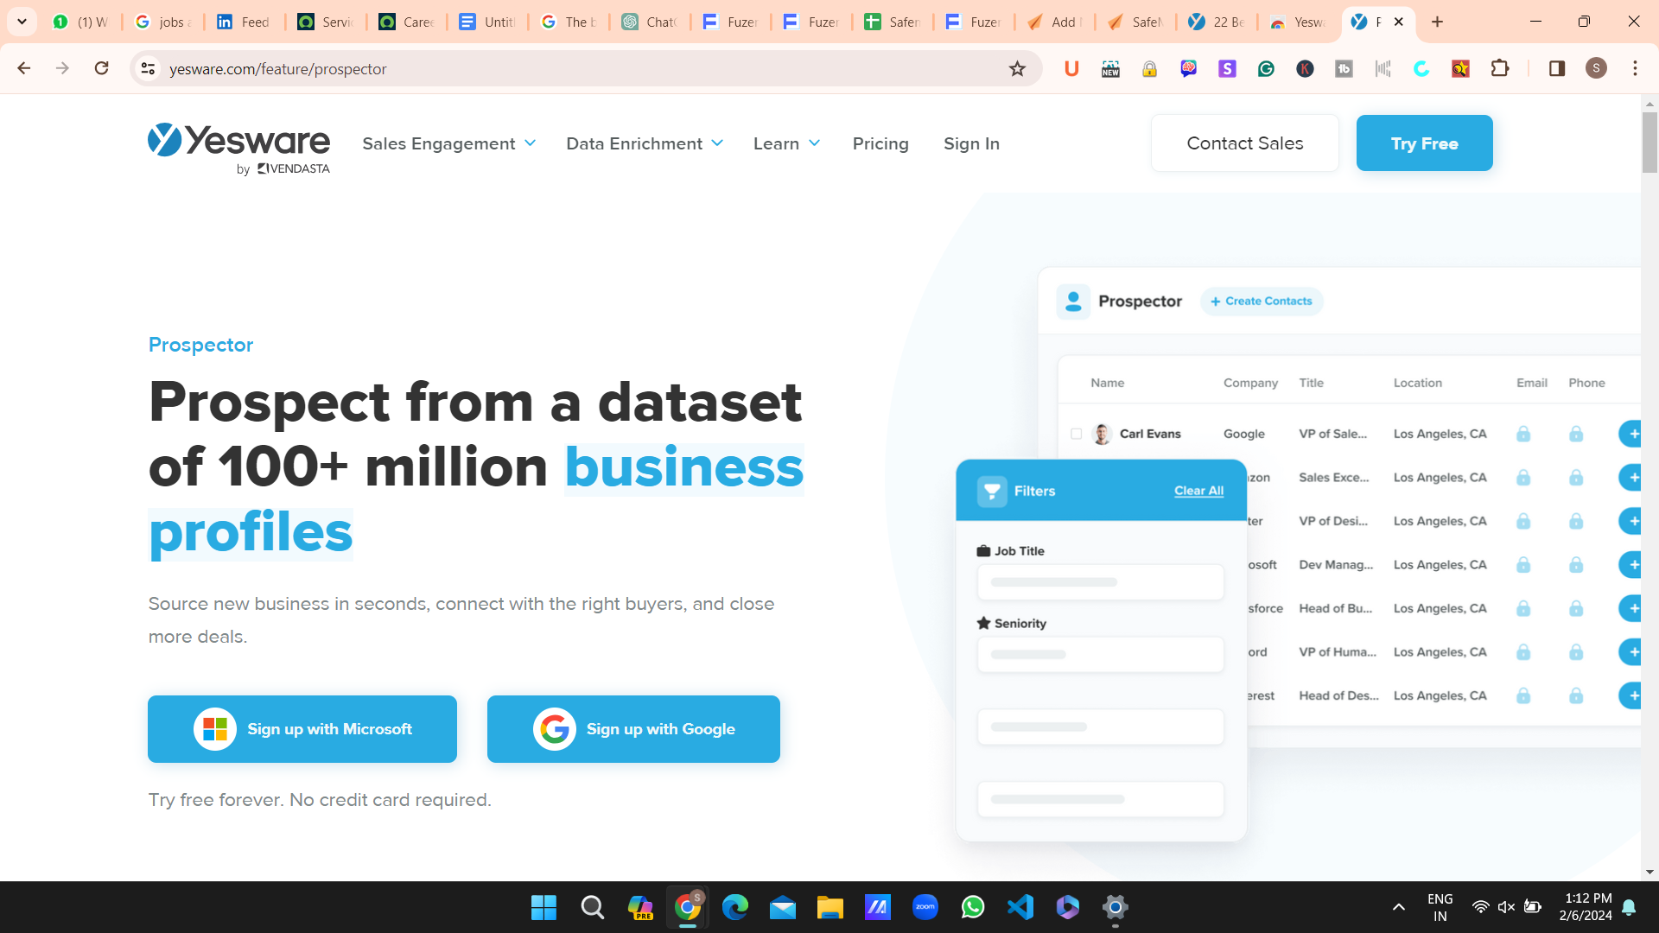Click Contact Sales button
Image resolution: width=1659 pixels, height=933 pixels.
pyautogui.click(x=1245, y=143)
